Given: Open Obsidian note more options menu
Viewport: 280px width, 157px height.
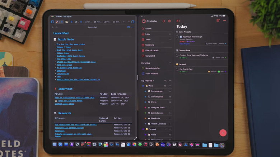Looking at the screenshot, I should point(132,27).
